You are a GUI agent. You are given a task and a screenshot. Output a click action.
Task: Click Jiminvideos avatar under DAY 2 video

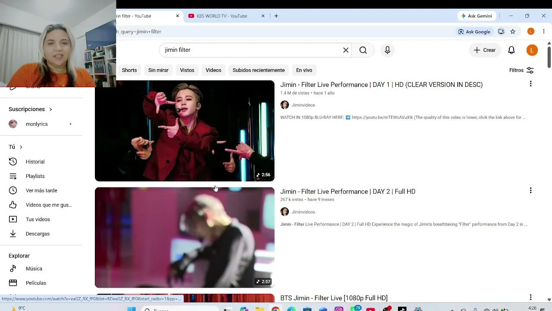coord(285,212)
